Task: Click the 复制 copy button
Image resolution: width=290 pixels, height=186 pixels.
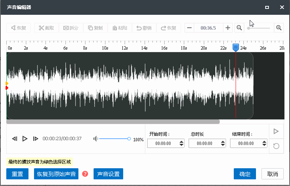Action: tap(95, 28)
